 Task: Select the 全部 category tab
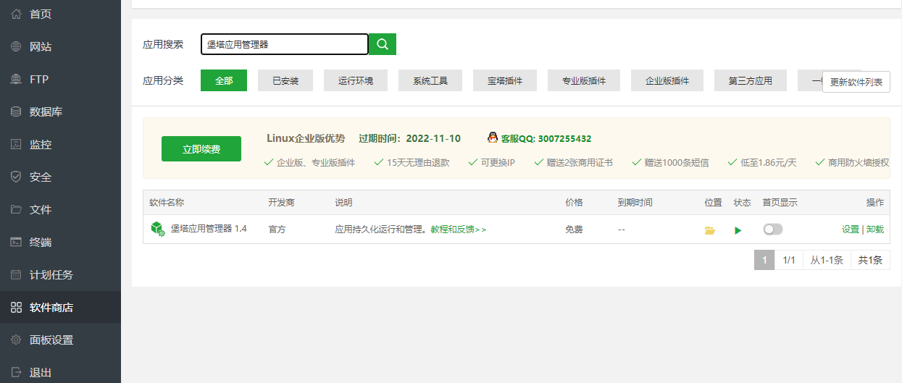(x=224, y=80)
